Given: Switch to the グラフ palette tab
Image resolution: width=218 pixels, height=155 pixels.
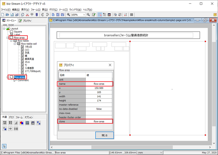Looking at the screenshot, I should click(11, 117).
